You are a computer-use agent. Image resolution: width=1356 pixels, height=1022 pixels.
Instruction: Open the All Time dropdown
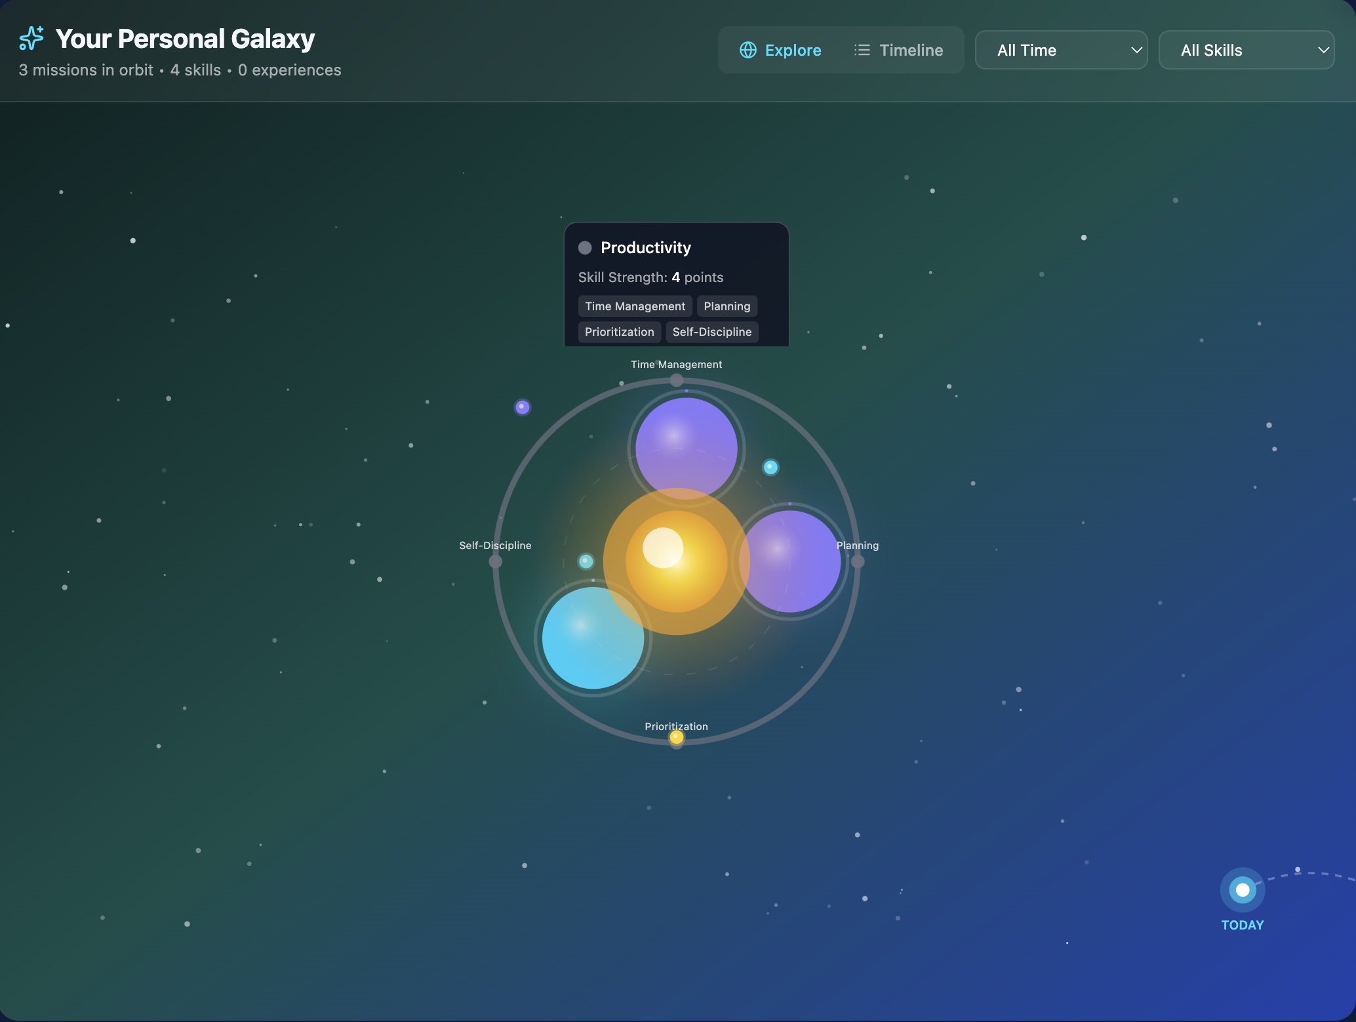(1060, 50)
